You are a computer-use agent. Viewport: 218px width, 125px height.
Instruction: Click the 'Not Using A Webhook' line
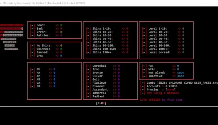pos(160,93)
